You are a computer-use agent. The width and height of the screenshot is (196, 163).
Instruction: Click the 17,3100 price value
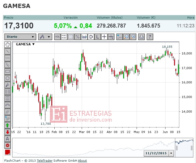click(x=19, y=26)
